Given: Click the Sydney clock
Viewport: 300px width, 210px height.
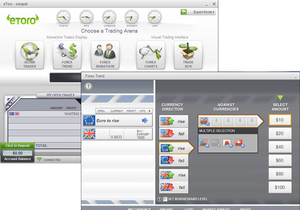Looking at the screenshot, I should tap(132, 17).
